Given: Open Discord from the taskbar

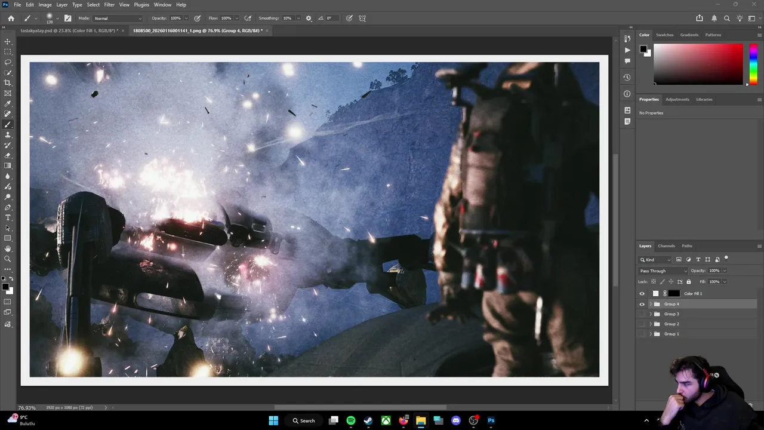Looking at the screenshot, I should pos(456,420).
